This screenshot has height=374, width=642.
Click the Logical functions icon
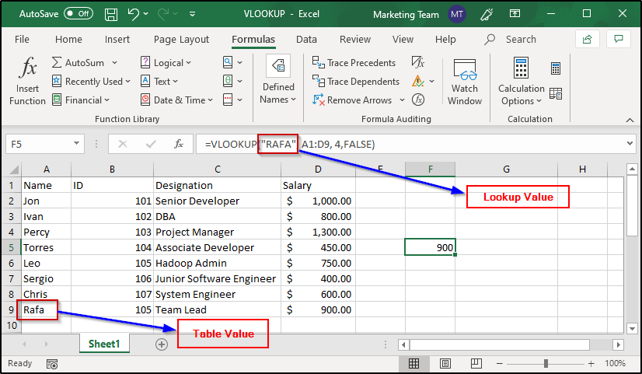coord(145,62)
